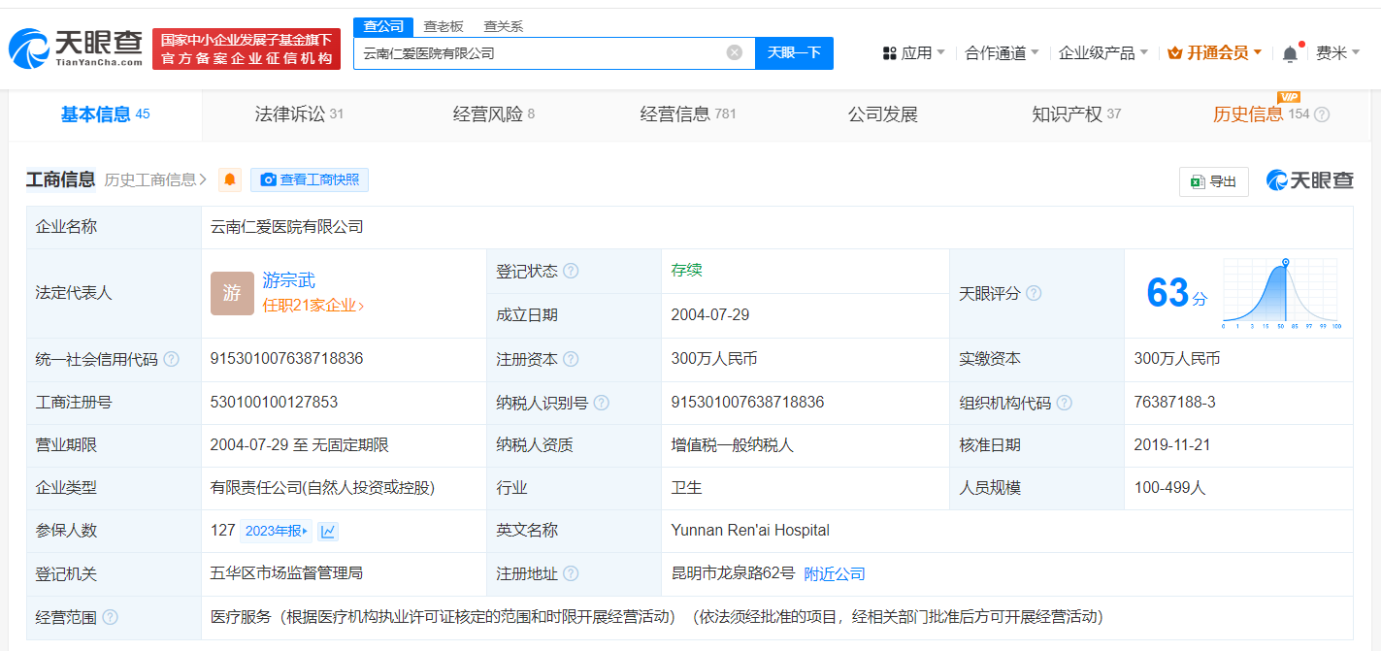Screen dimensions: 1381x651
Task: Click the 天眼一下 search button
Action: point(794,52)
